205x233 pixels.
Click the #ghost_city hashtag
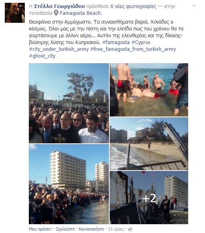click(x=42, y=56)
